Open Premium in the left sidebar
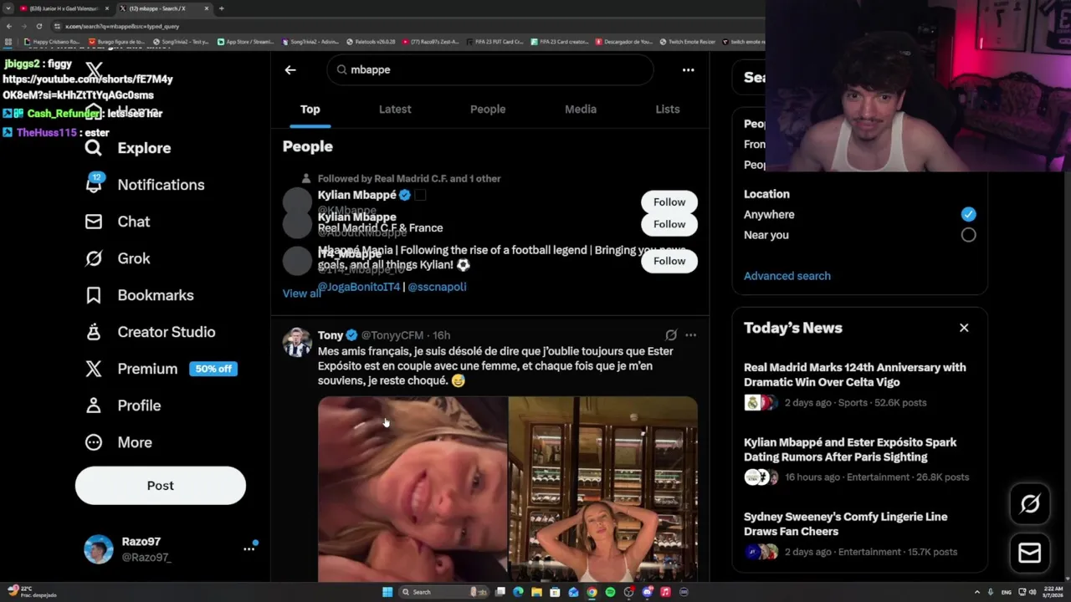The width and height of the screenshot is (1071, 602). pos(132,369)
